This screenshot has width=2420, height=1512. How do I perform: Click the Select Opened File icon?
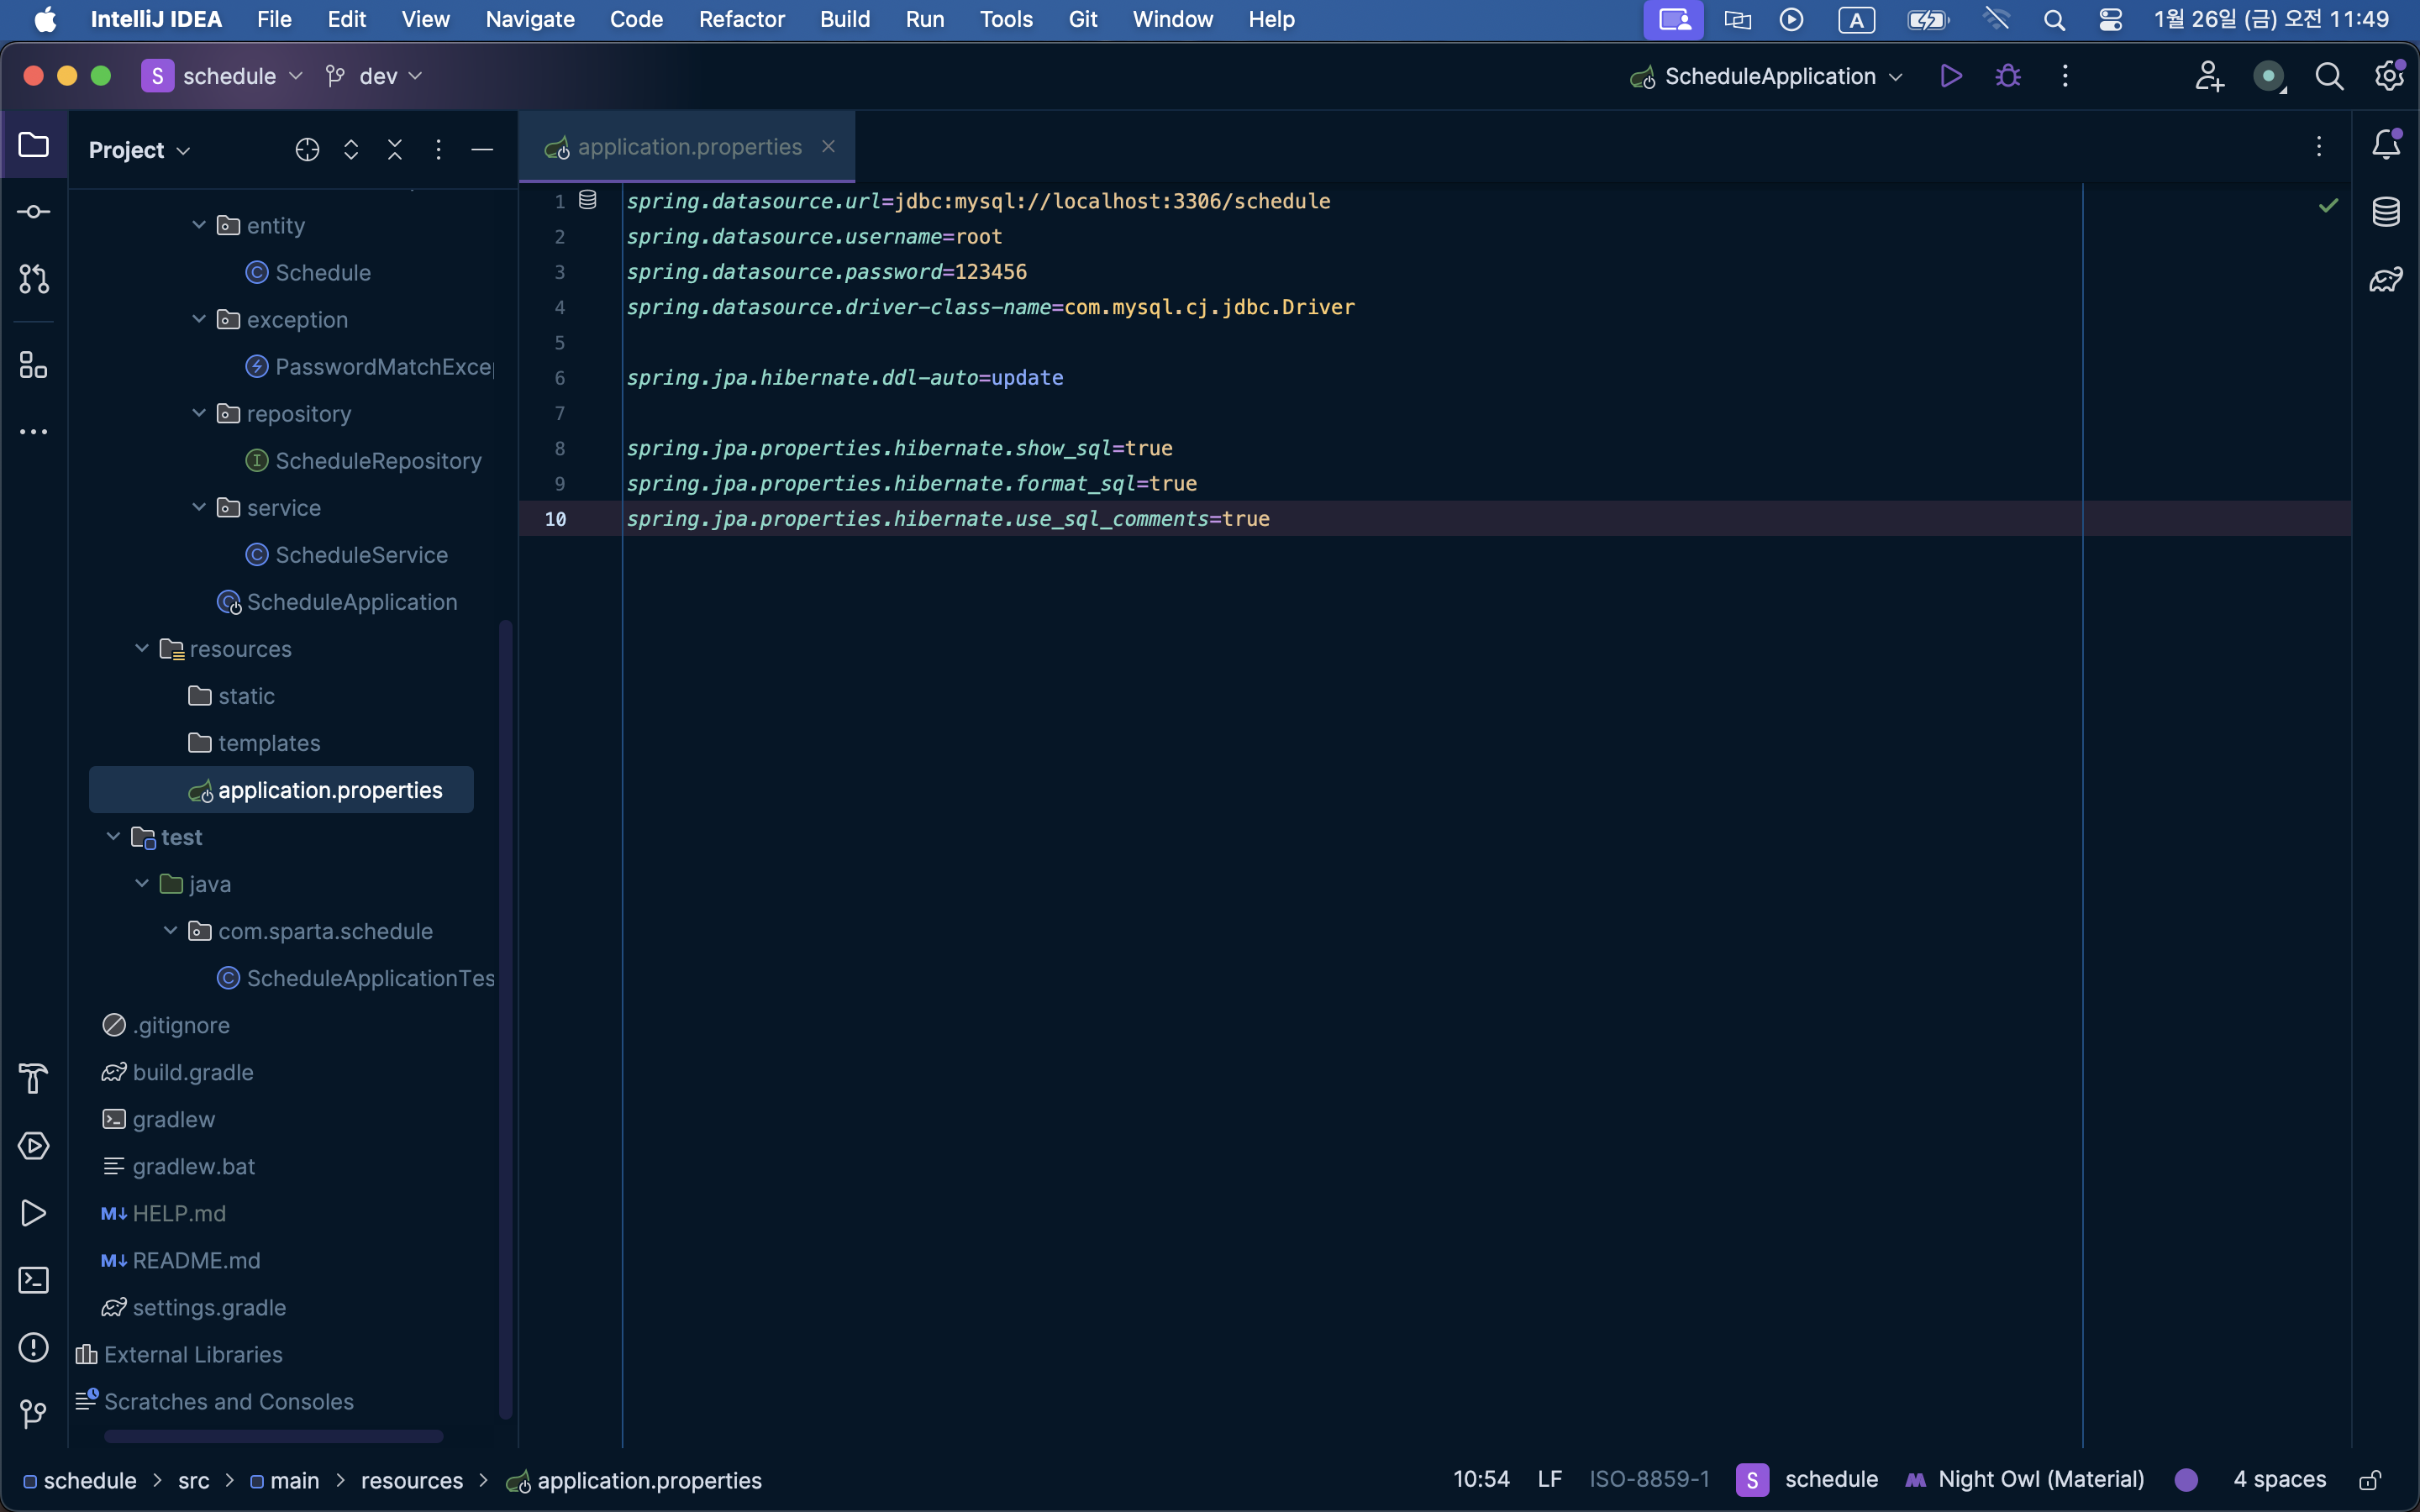point(307,150)
